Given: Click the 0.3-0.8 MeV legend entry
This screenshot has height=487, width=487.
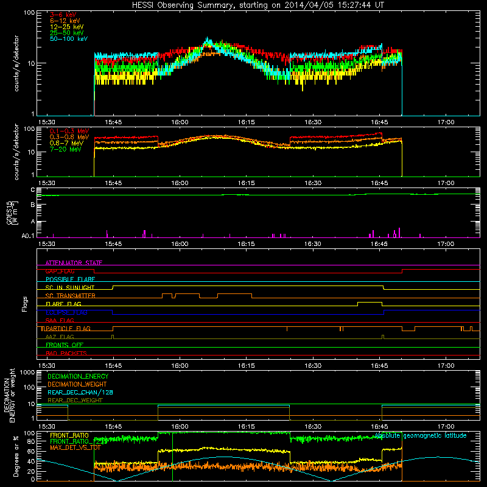Looking at the screenshot, I should (69, 137).
